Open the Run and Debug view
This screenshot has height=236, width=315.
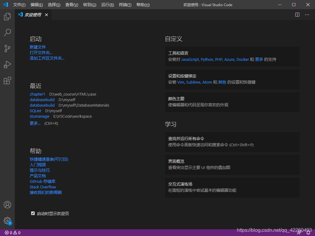[x=7, y=65]
